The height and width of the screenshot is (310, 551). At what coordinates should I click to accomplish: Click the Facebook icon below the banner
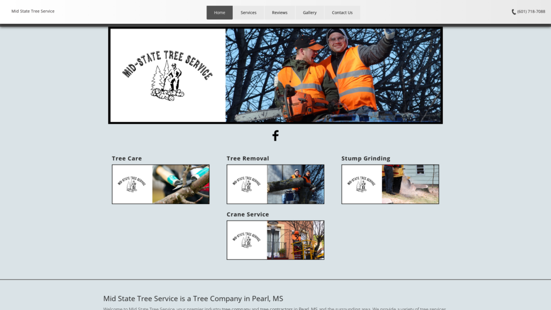(x=275, y=136)
